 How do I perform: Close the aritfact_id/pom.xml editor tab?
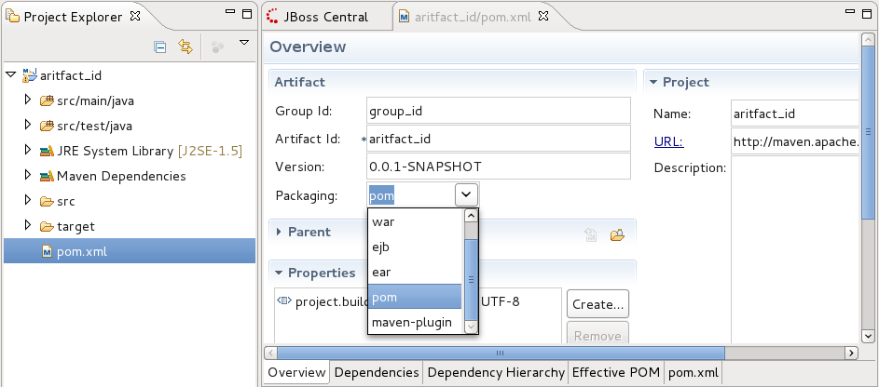(543, 16)
